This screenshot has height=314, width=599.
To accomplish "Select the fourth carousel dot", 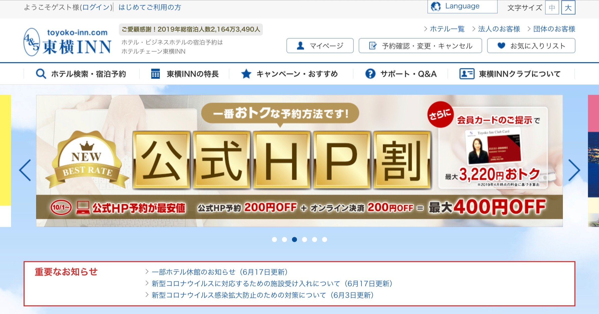I will coord(305,239).
